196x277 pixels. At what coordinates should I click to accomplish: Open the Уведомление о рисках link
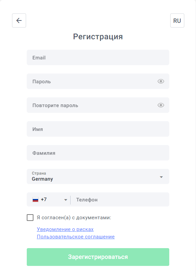(65, 229)
